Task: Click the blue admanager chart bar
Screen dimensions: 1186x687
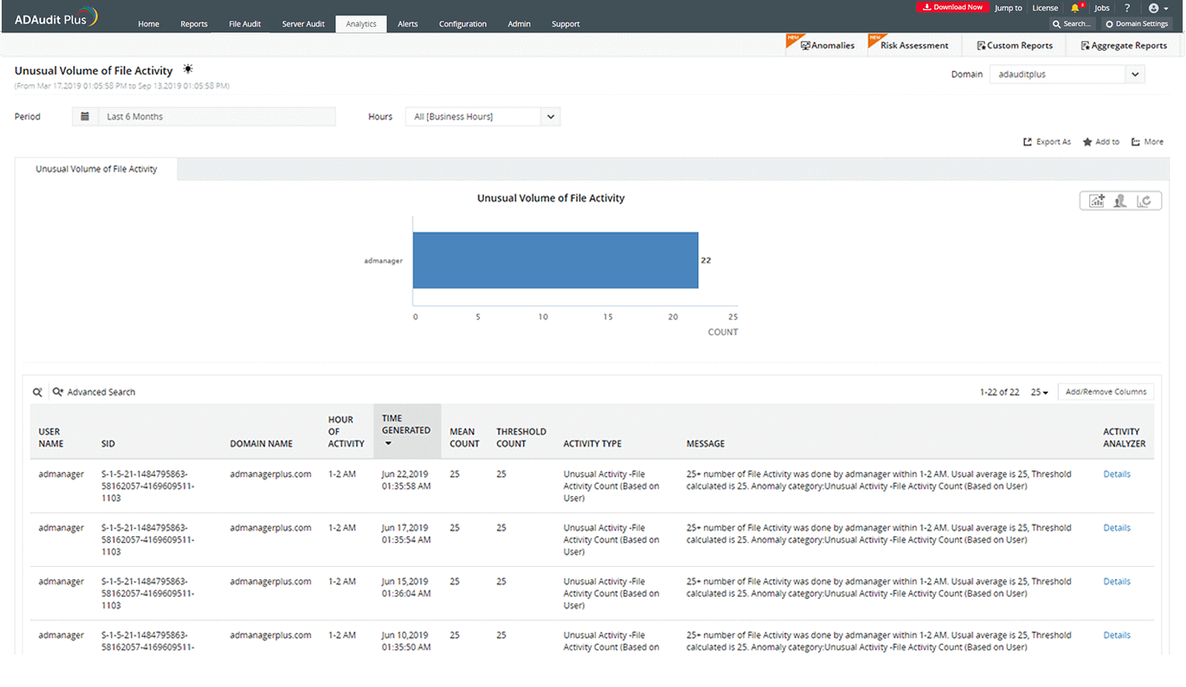Action: [555, 260]
